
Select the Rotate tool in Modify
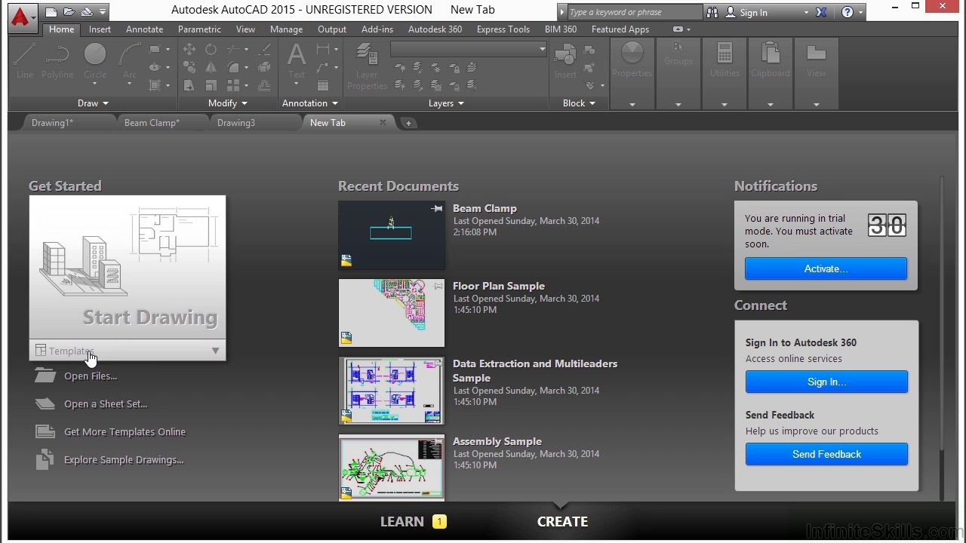pos(211,49)
